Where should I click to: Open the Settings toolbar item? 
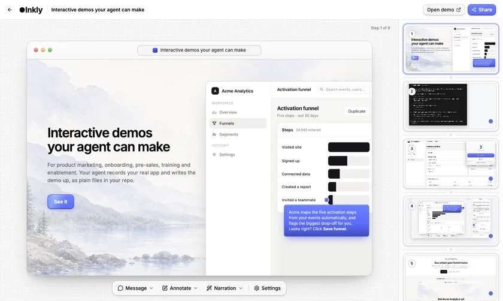[267, 288]
